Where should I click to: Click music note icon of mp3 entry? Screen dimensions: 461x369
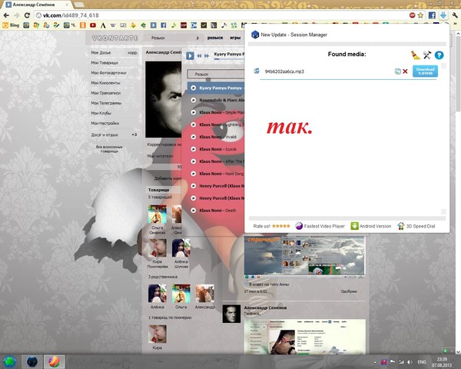[257, 71]
